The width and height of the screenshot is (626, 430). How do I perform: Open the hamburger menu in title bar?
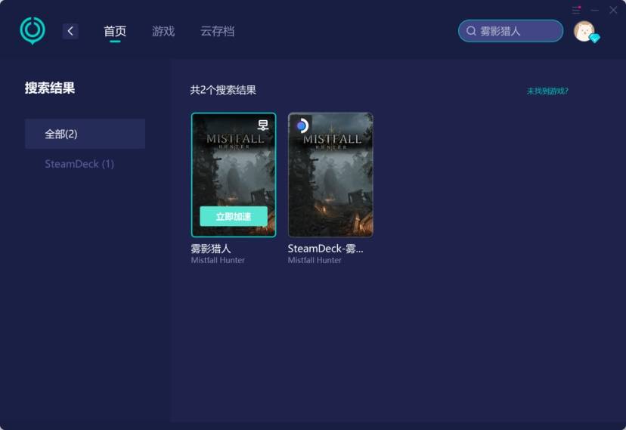[x=576, y=10]
